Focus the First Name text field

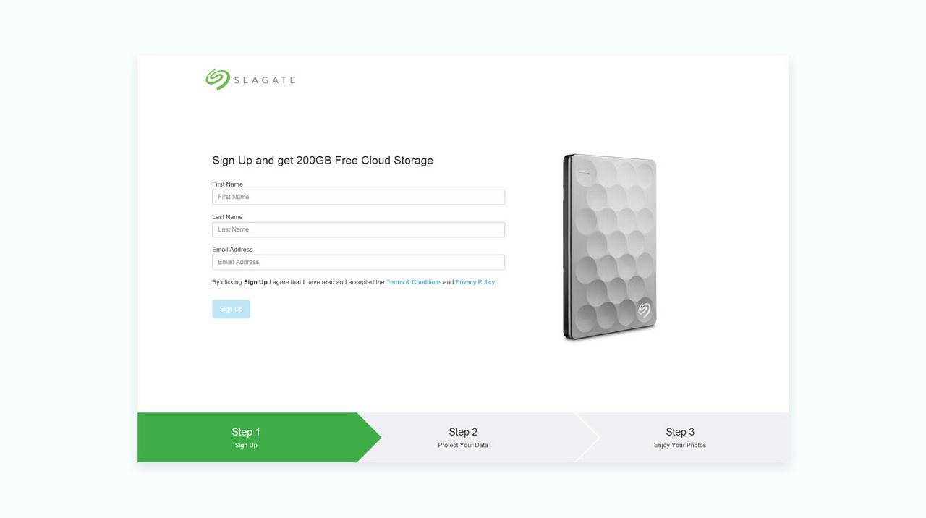click(358, 197)
